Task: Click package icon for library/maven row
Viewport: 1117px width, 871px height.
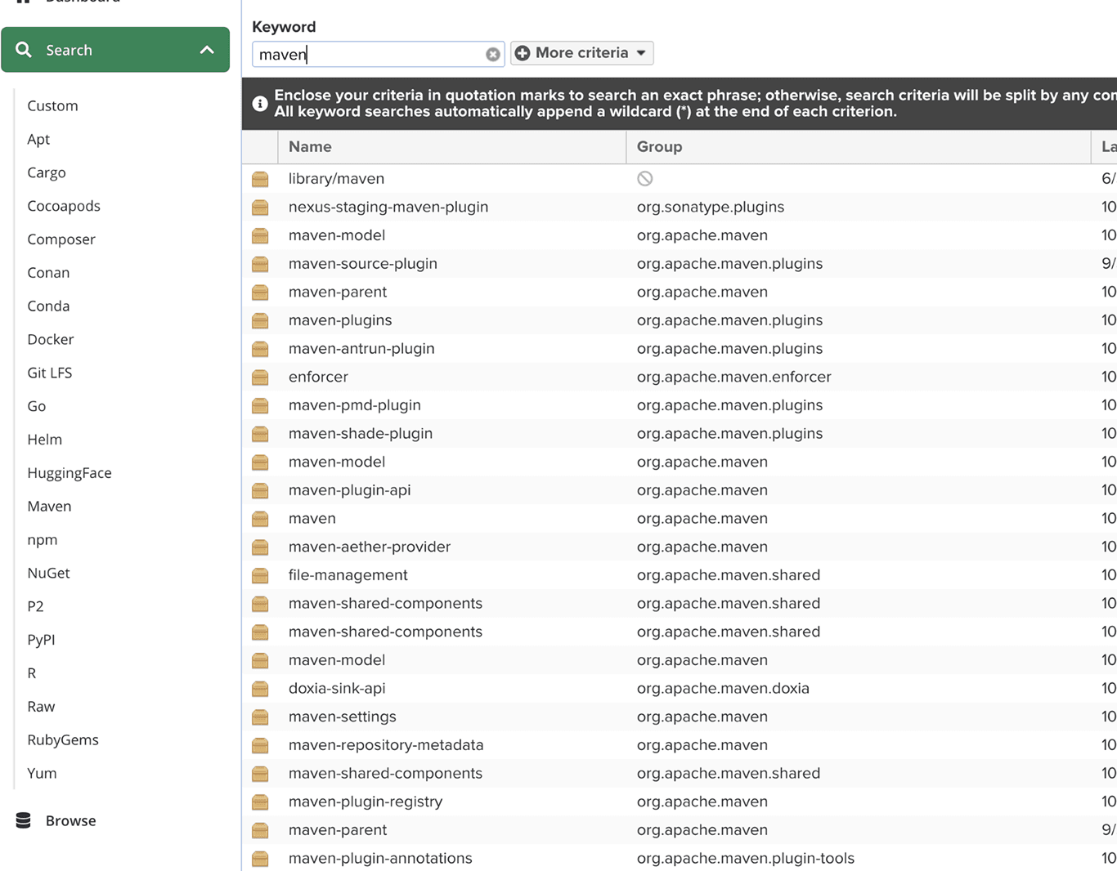Action: click(x=260, y=179)
